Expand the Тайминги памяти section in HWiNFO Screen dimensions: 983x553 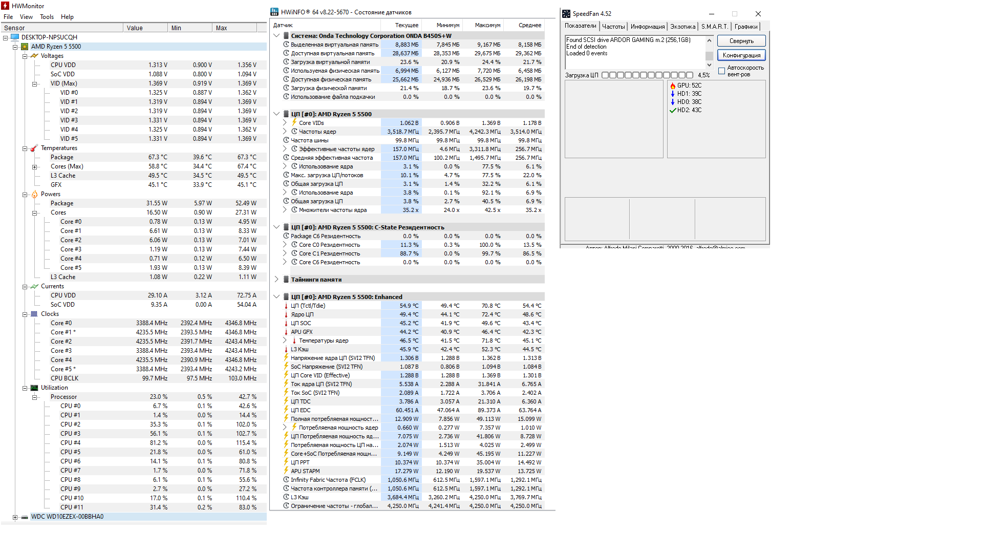click(276, 280)
